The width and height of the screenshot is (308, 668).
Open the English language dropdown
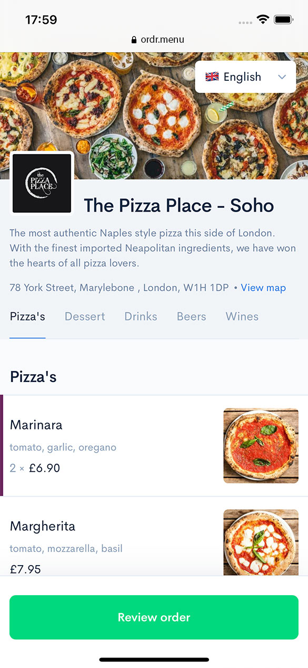(245, 77)
